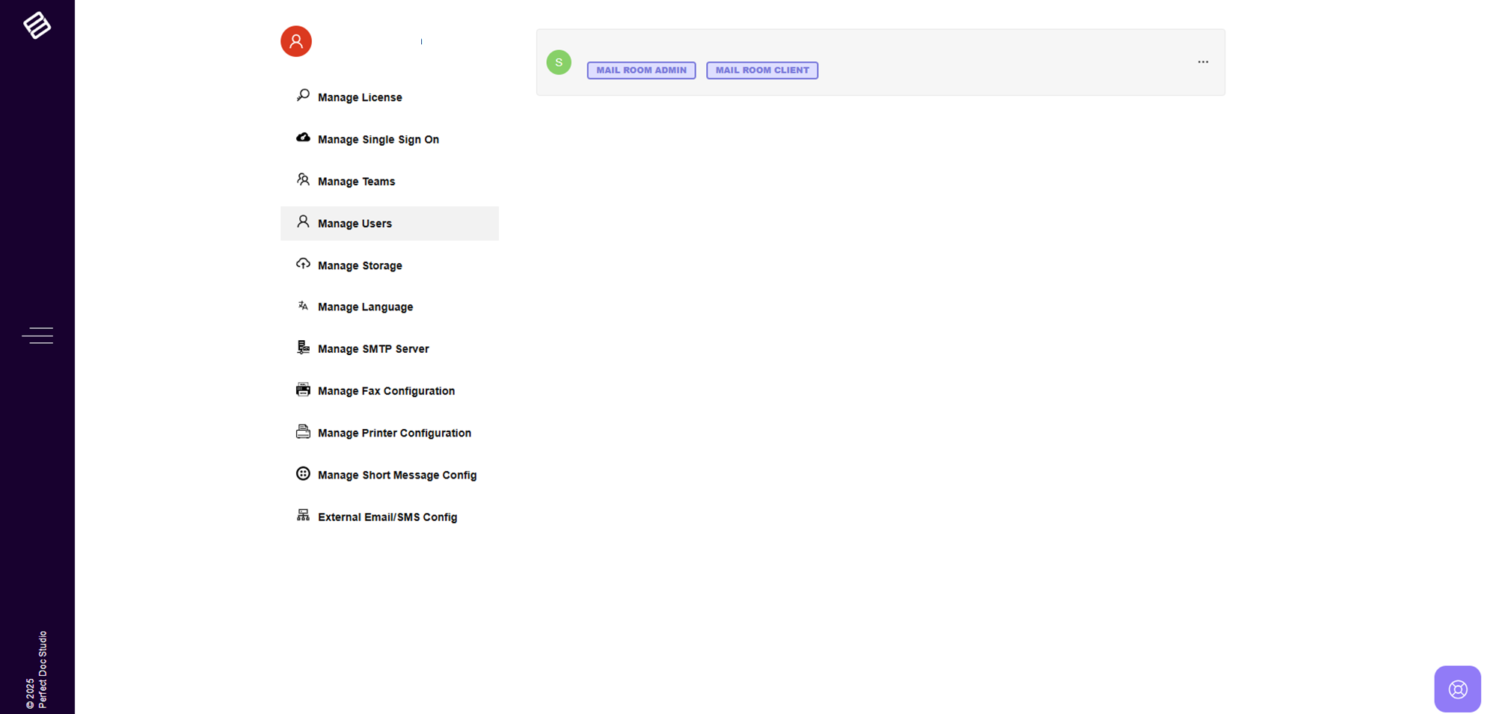Screen dimensions: 1496x714
Task: Click the Single Sign On cloud icon
Action: coord(303,138)
